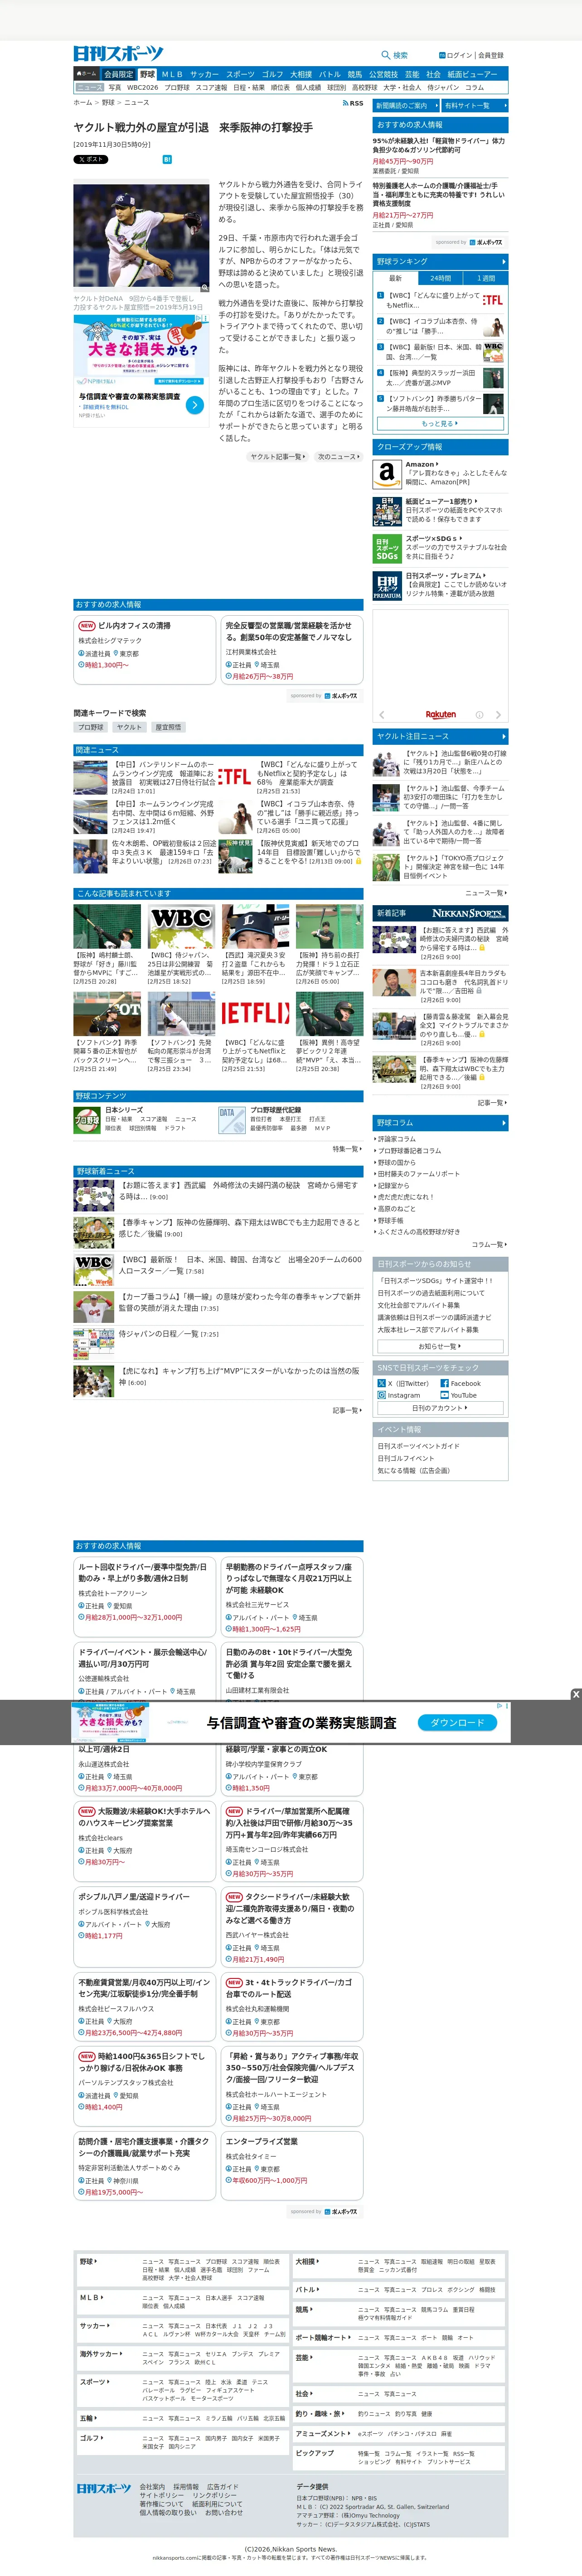Click ダウンロード on the banner ad
582x2576 pixels.
click(457, 1722)
